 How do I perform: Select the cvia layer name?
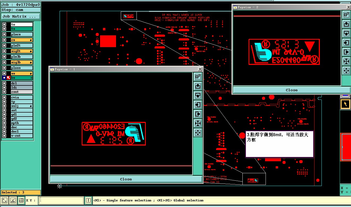coord(22,97)
